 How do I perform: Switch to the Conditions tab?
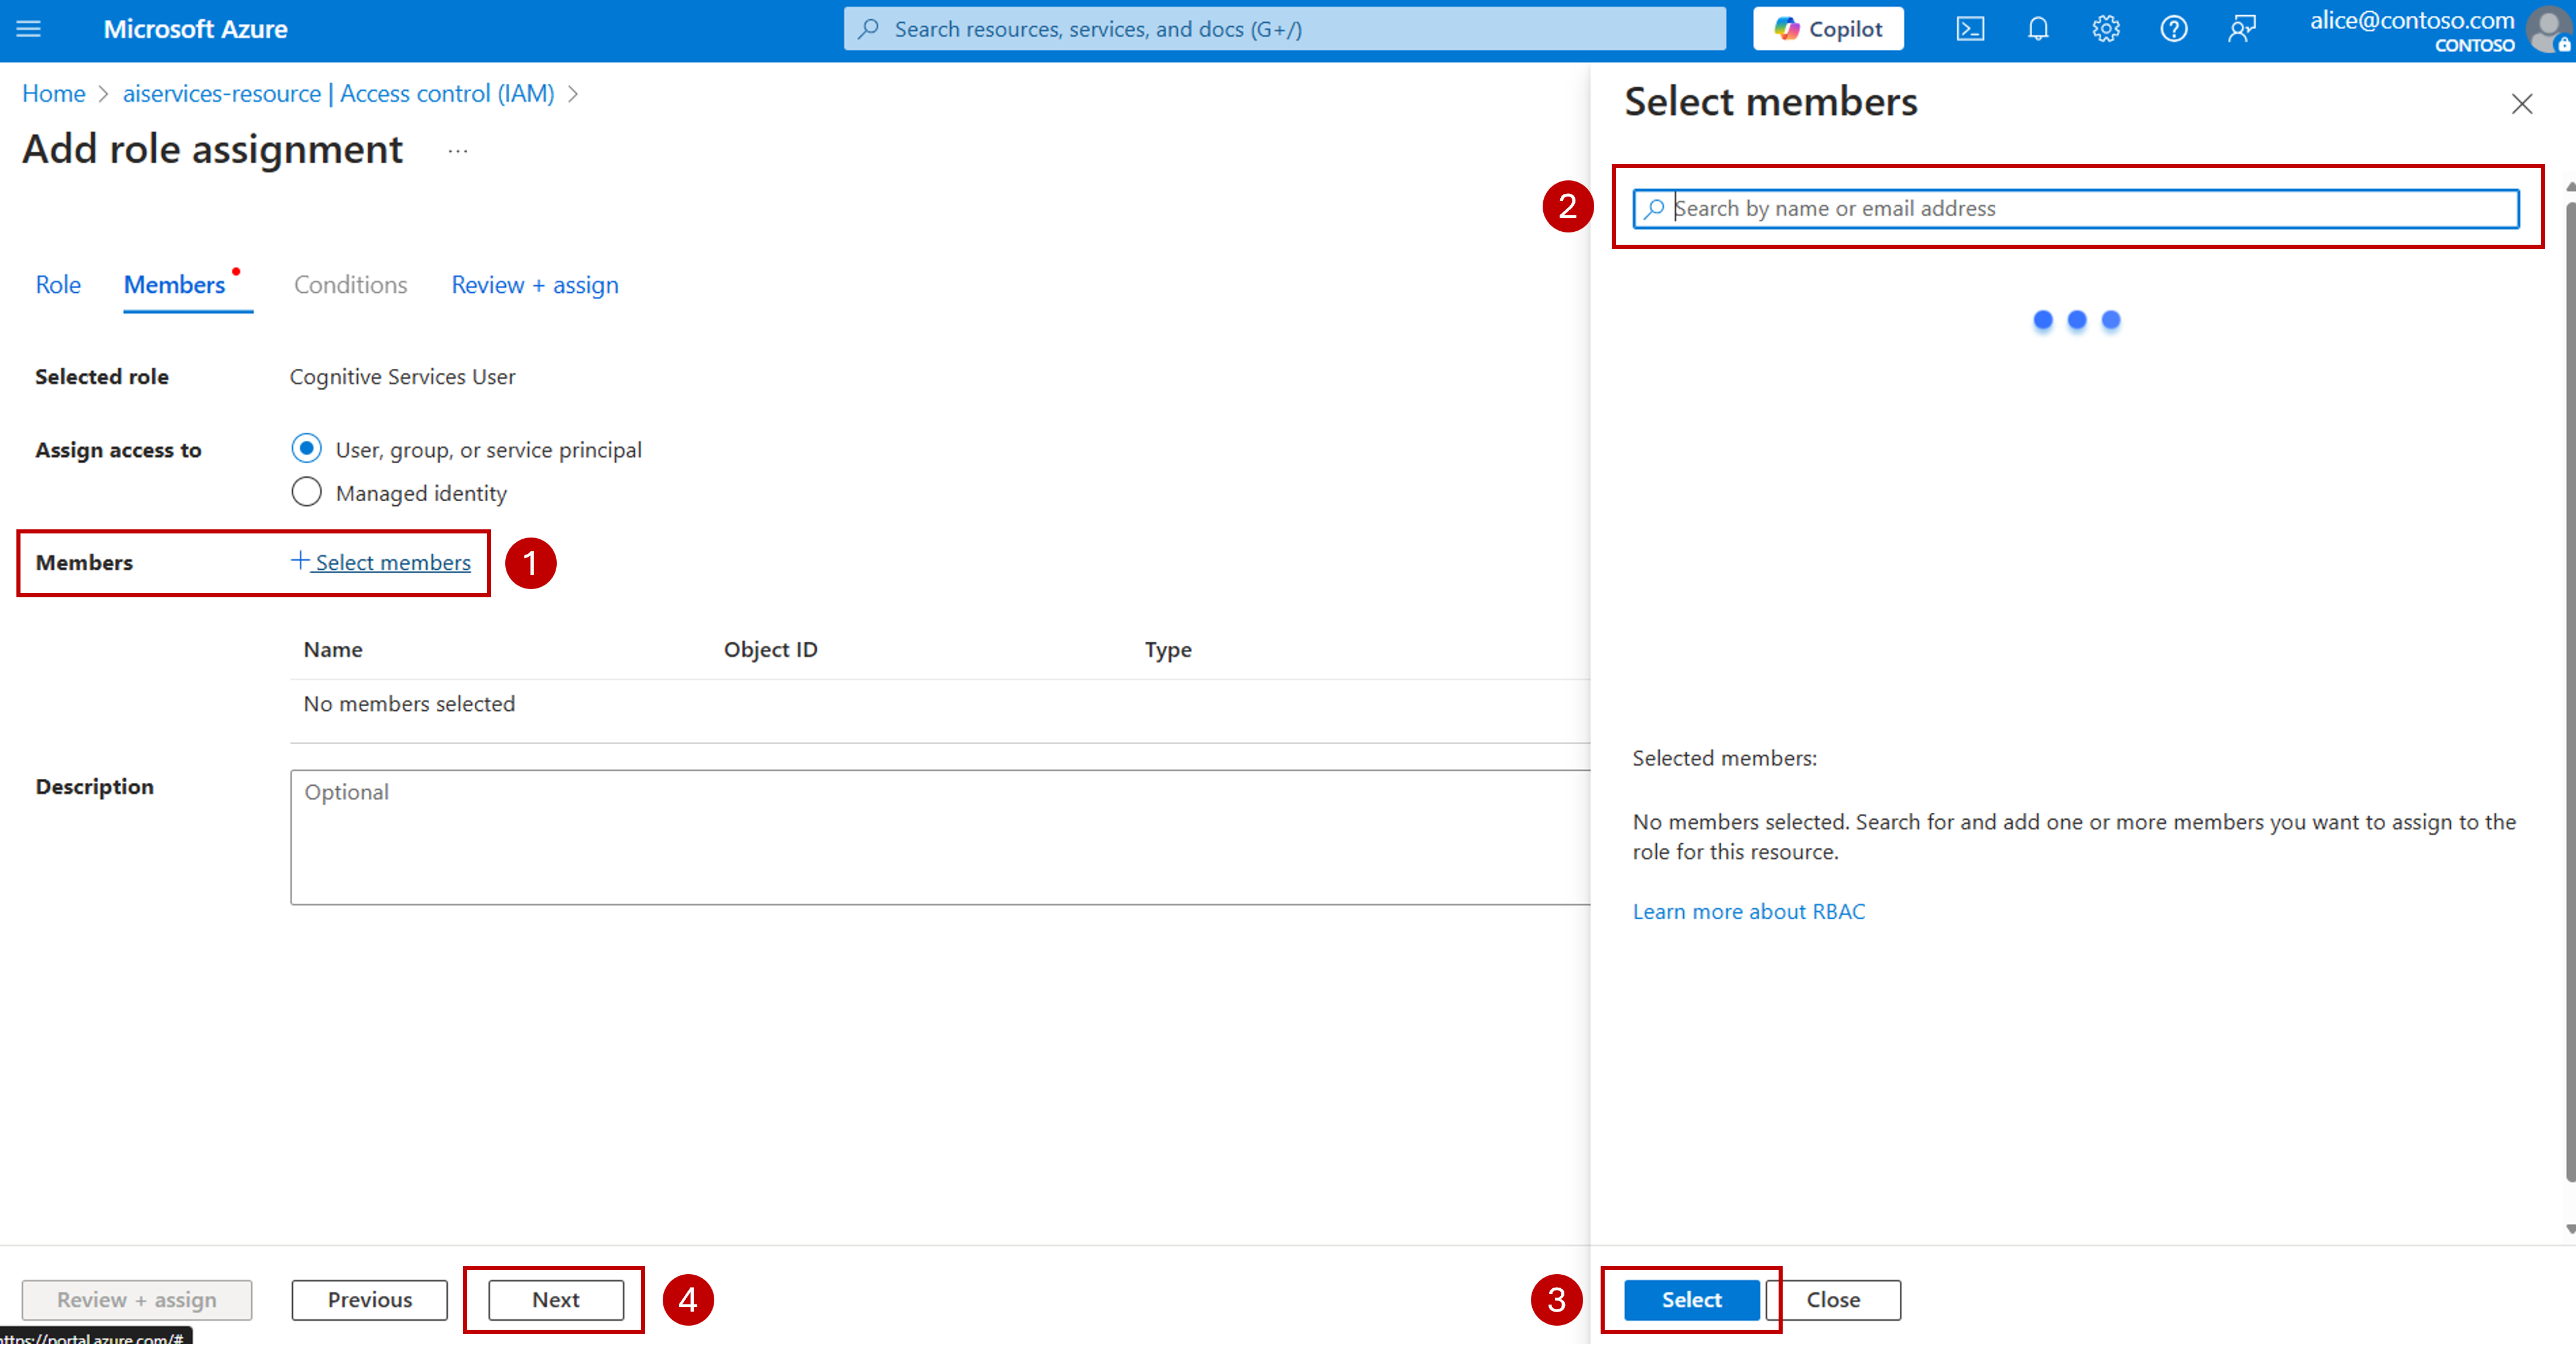pyautogui.click(x=349, y=285)
